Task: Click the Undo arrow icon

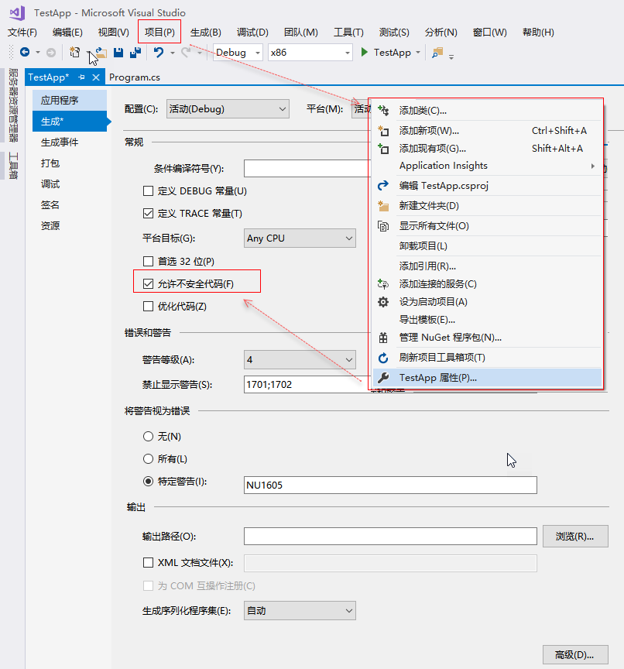Action: (159, 52)
